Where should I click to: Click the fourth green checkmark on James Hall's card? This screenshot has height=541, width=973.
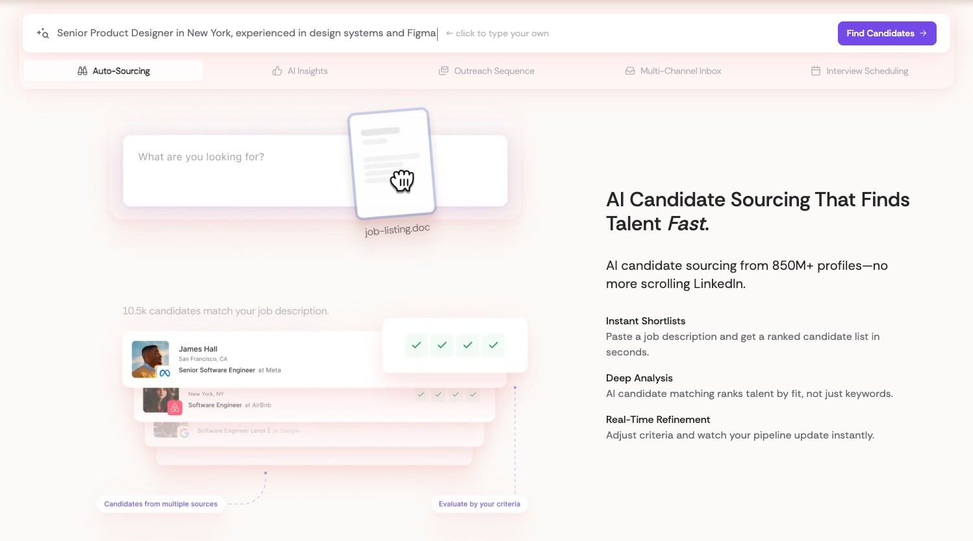(x=494, y=345)
